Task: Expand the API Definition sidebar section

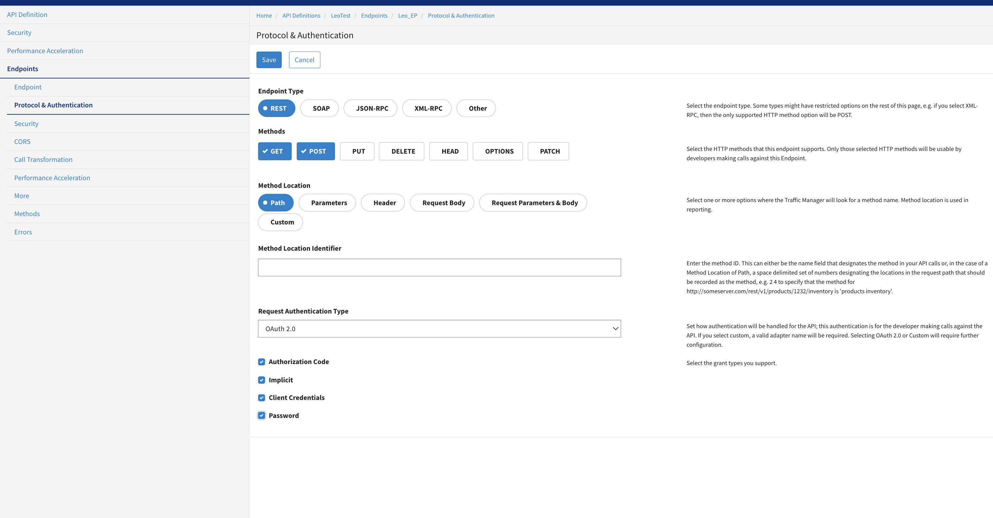Action: tap(27, 15)
